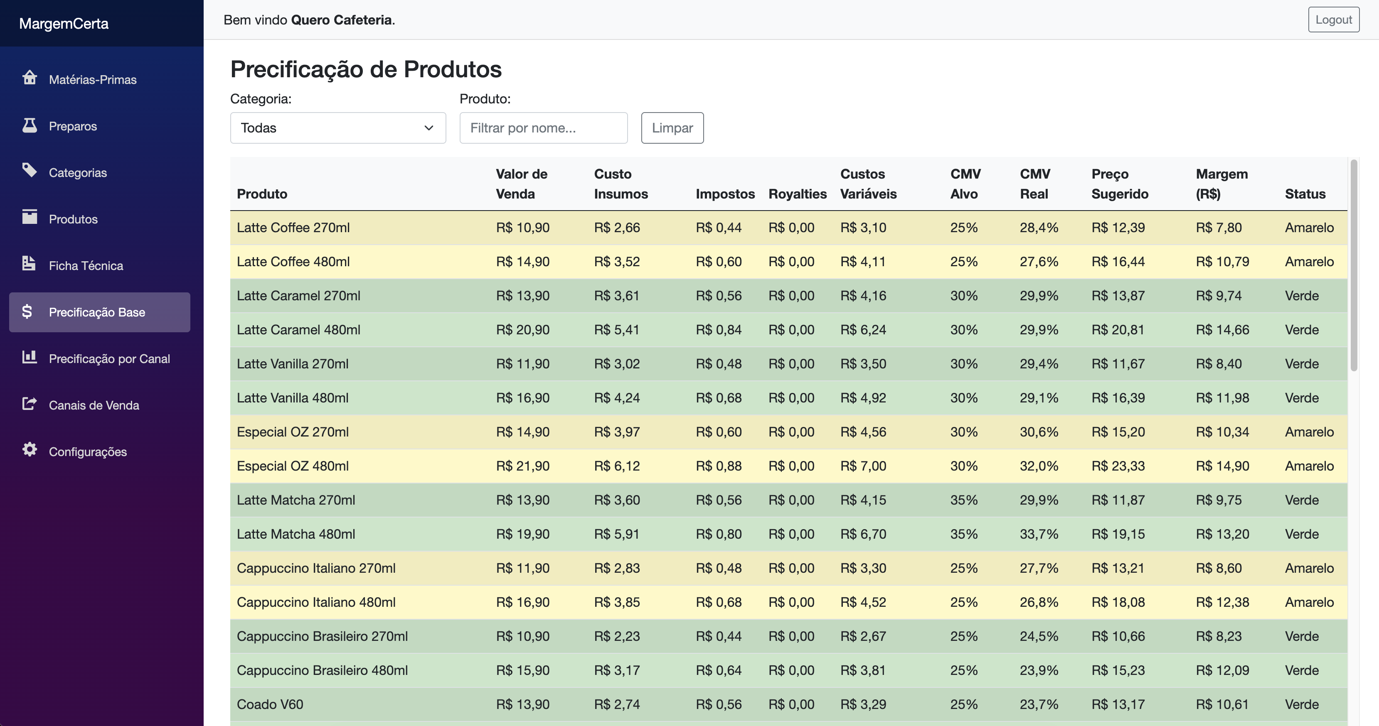1379x726 pixels.
Task: Open Configurações via the gear icon
Action: 30,451
